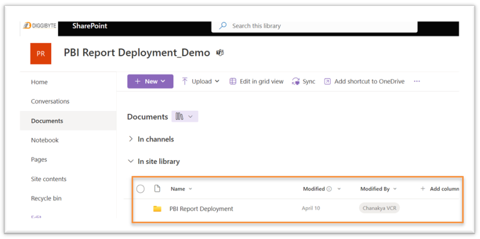Open the more options ellipsis
The image size is (480, 239).
417,81
